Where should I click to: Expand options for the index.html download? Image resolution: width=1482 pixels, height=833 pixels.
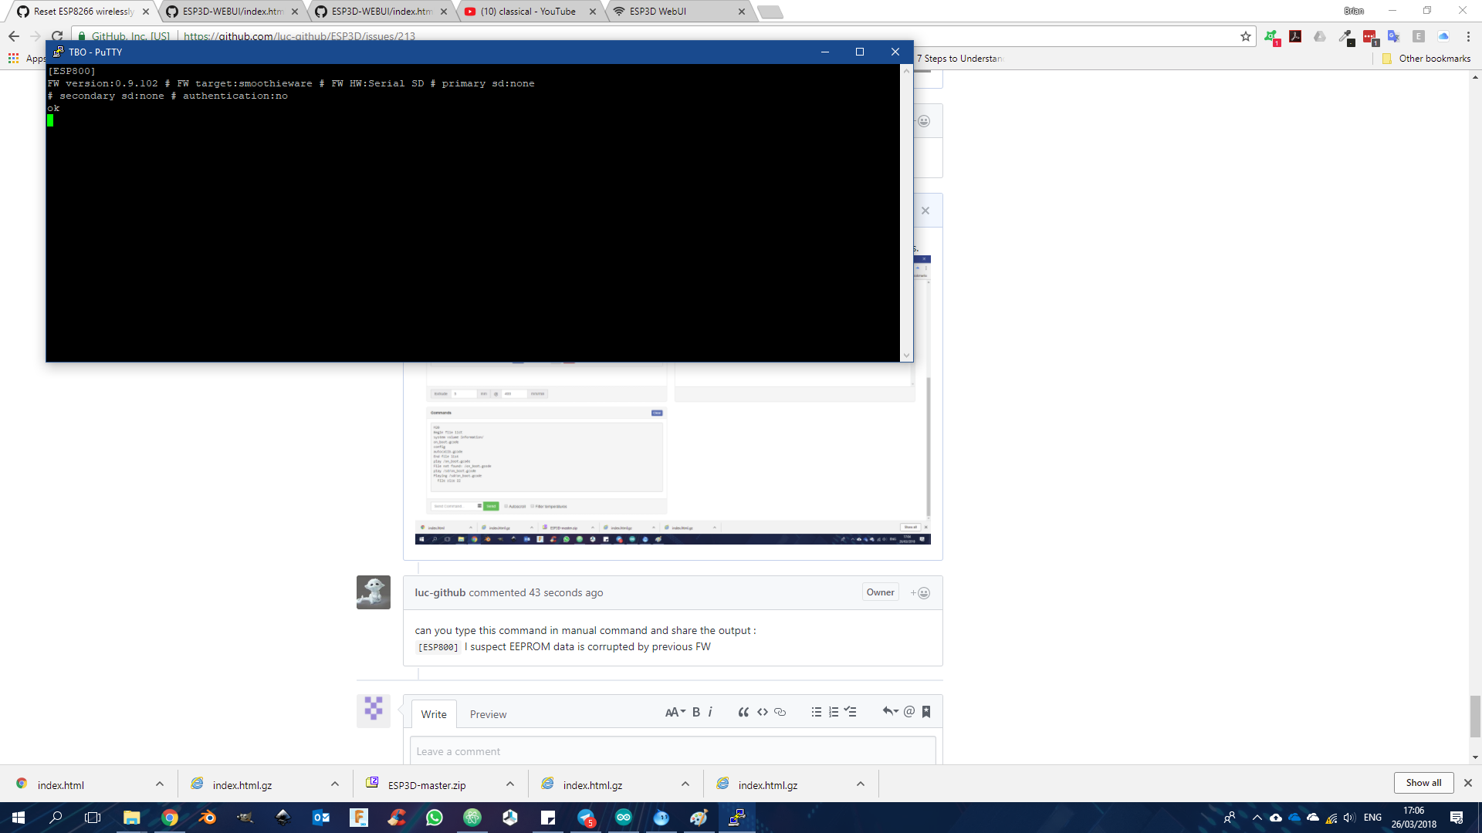pos(160,784)
